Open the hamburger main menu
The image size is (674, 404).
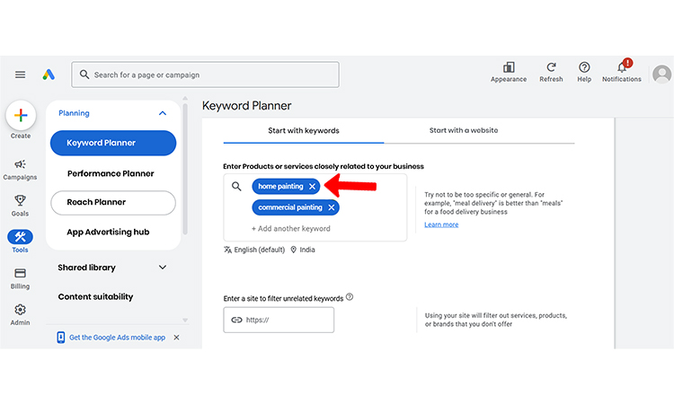click(20, 75)
